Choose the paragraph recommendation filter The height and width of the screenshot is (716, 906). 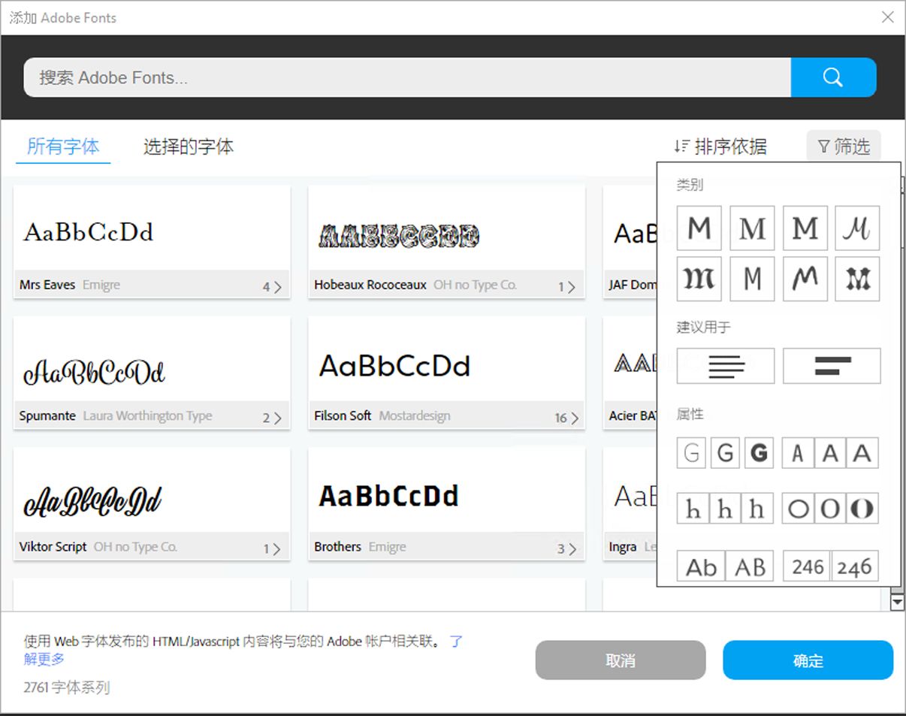tap(724, 366)
